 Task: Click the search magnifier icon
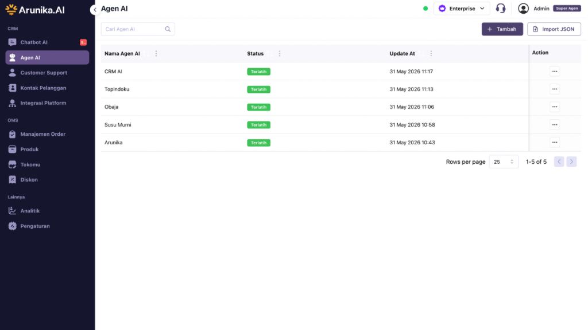[168, 29]
